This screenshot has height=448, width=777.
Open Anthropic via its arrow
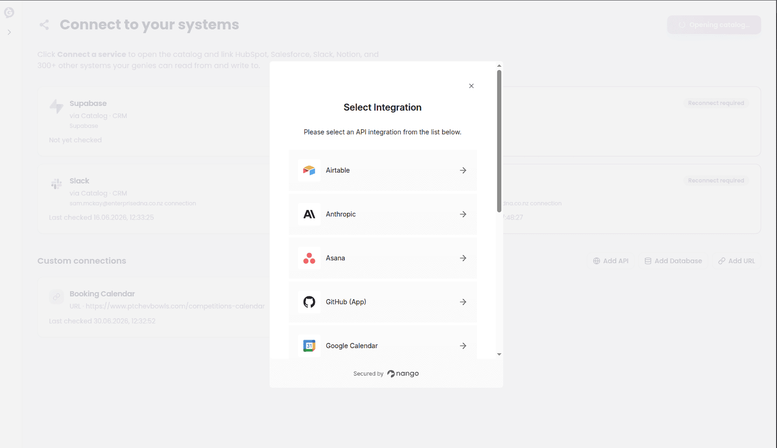point(463,214)
